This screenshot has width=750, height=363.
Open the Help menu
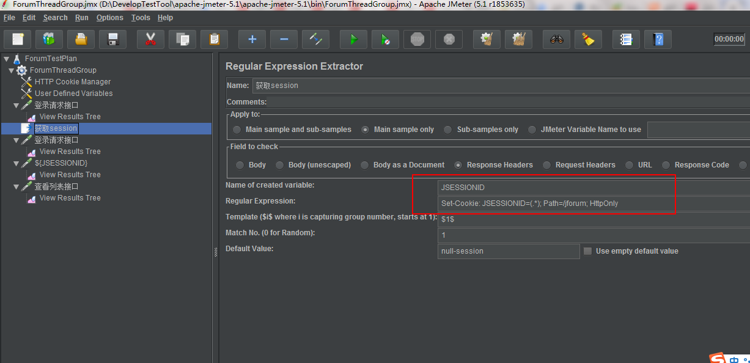165,18
